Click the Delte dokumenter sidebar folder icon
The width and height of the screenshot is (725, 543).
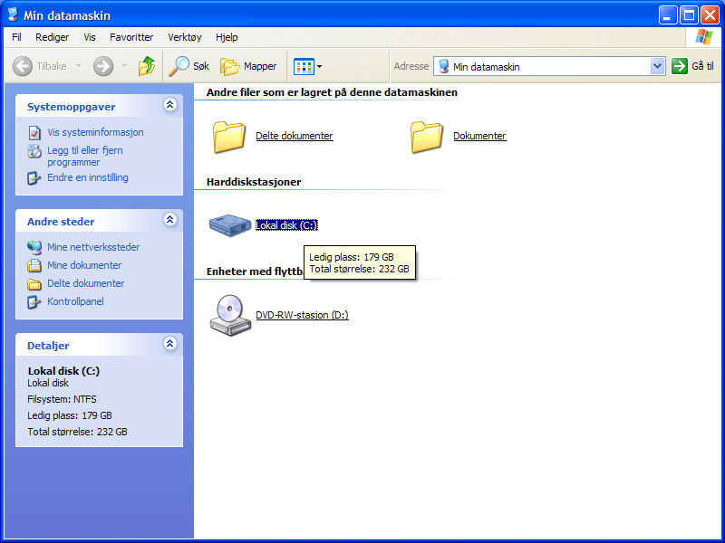pyautogui.click(x=34, y=284)
